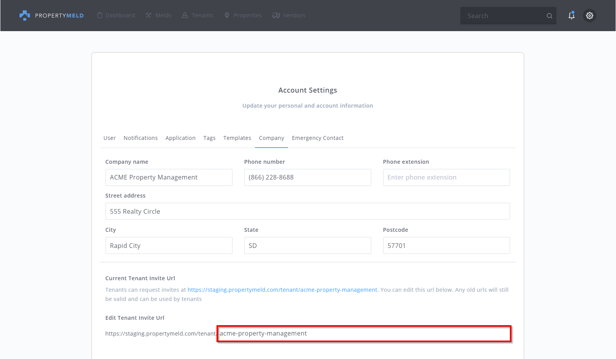The height and width of the screenshot is (359, 616).
Task: Switch to the Templates tab
Action: pos(237,138)
